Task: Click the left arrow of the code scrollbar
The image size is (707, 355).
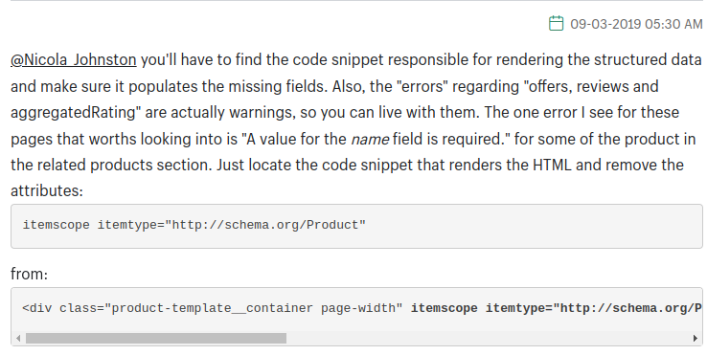Action: tap(18, 338)
